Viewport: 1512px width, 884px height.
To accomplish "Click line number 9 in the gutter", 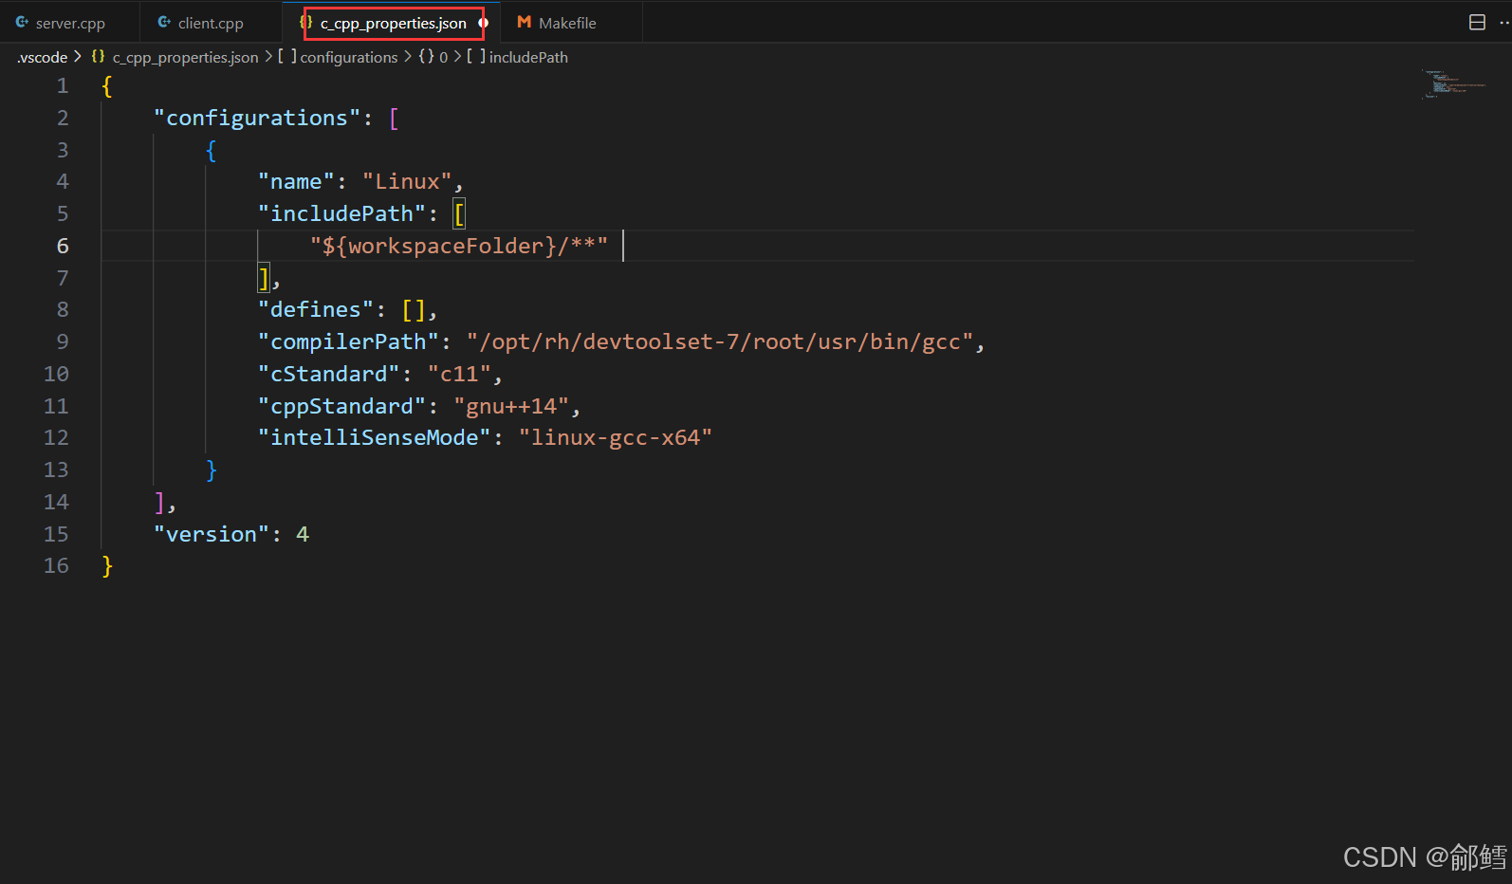I will pyautogui.click(x=63, y=341).
